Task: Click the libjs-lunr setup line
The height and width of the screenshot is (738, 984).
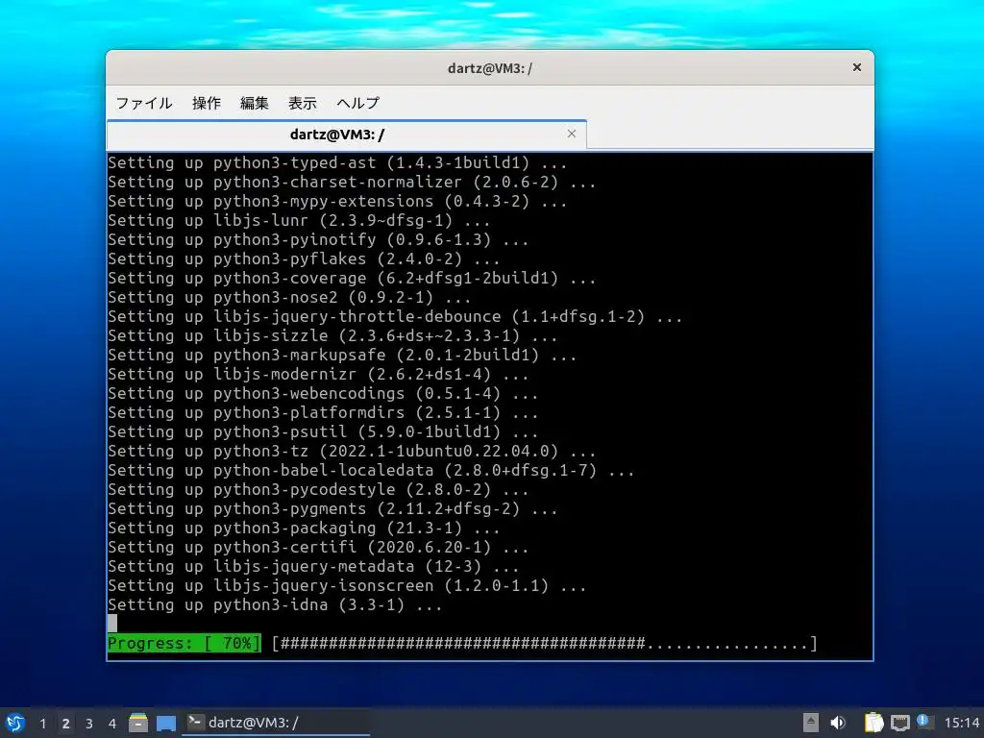Action: (x=299, y=221)
